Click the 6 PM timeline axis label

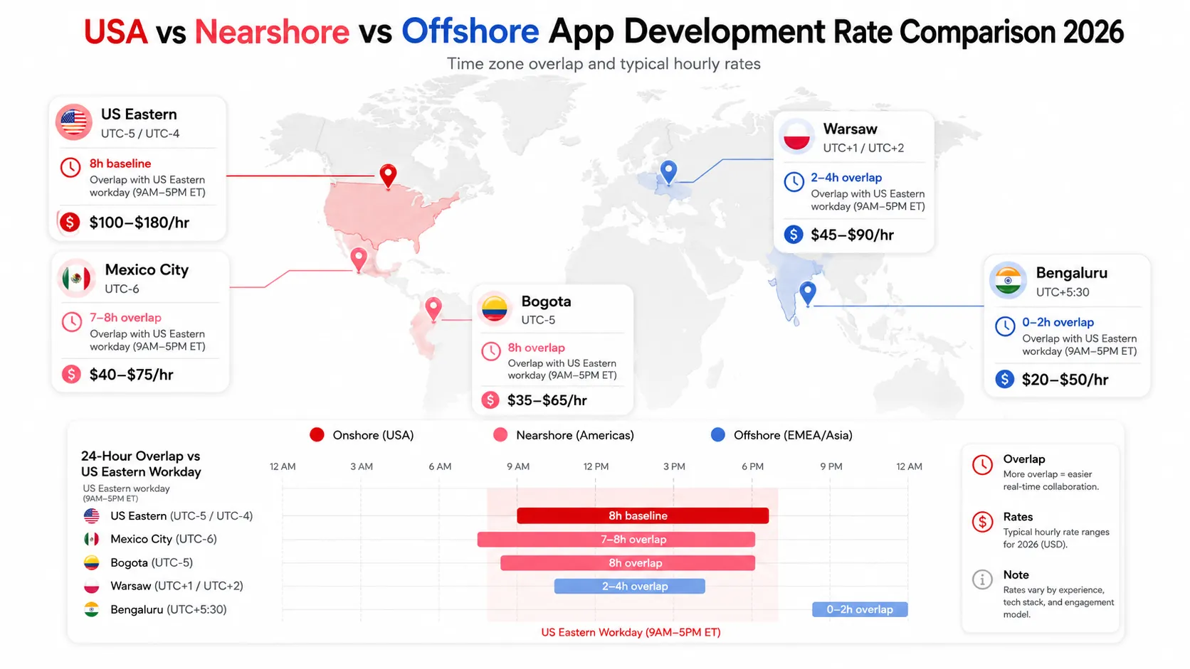[x=752, y=466]
